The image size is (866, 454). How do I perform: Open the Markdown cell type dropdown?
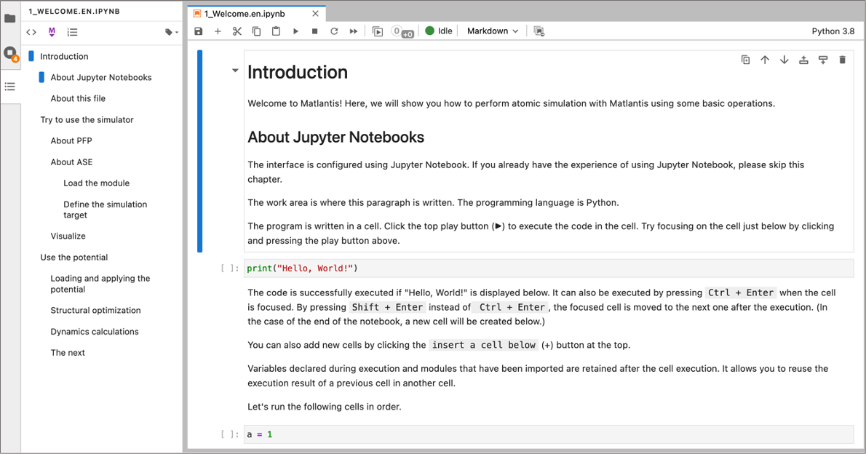click(493, 31)
